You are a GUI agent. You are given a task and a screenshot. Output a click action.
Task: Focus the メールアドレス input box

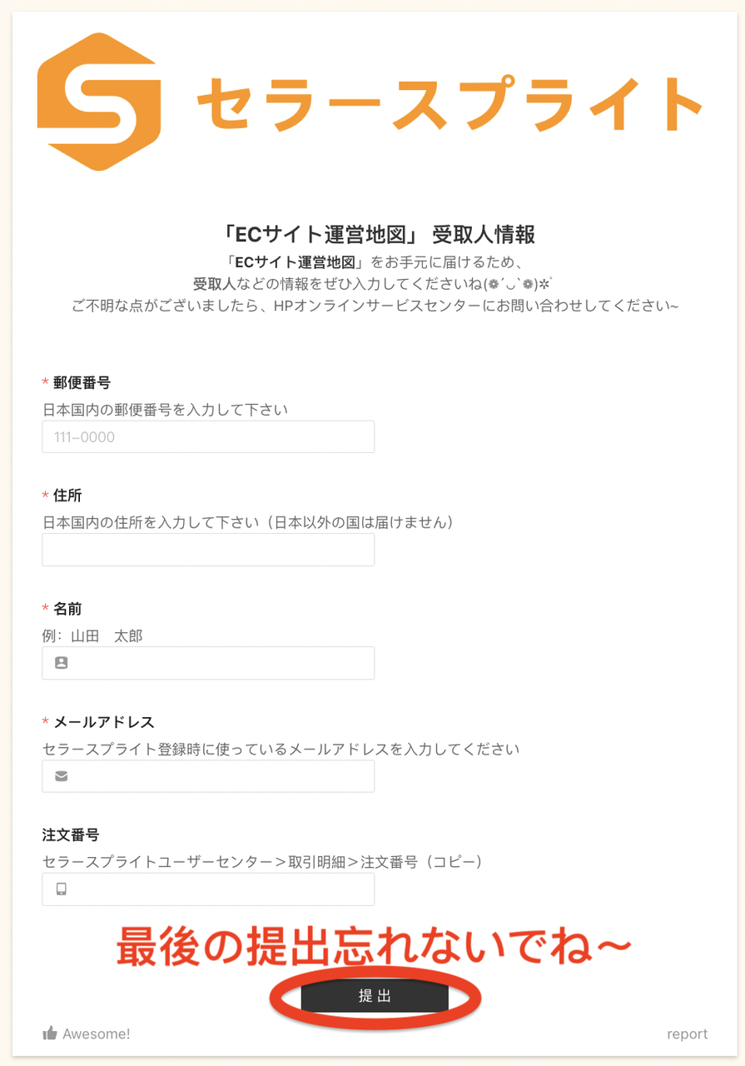coord(208,776)
